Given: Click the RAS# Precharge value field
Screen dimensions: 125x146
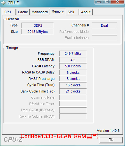Looking at the screenshot, I should point(73,79).
